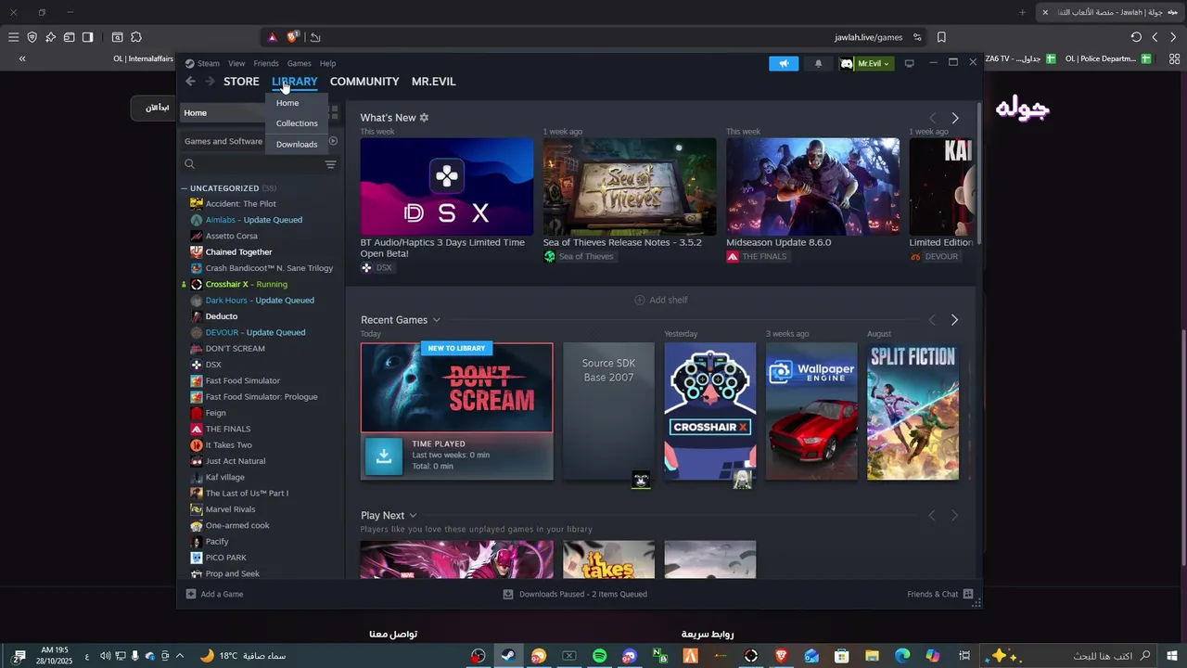Screen dimensions: 1187x668
Task: Click Add a Game label
Action: coord(222,594)
